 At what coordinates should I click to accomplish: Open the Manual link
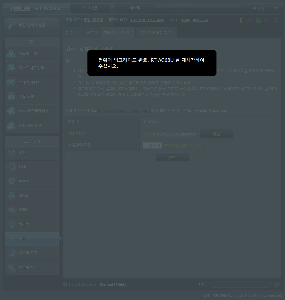107,285
